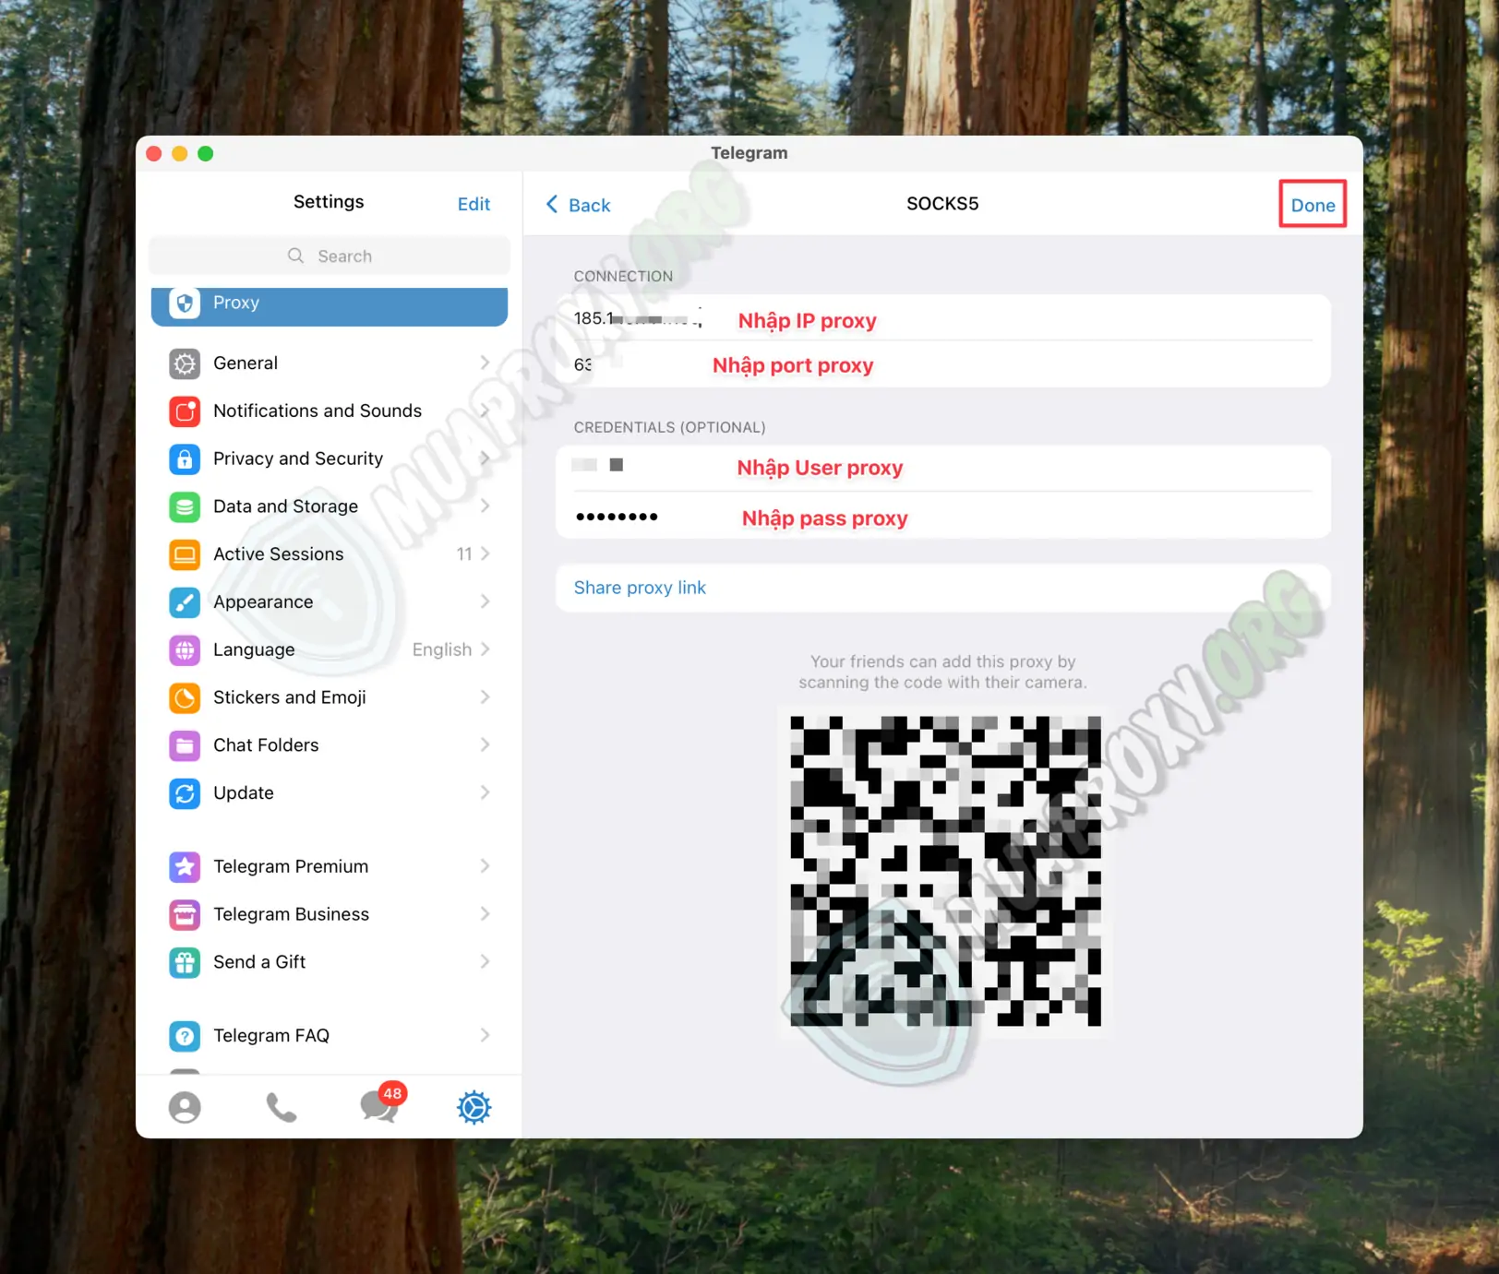Expand the Update chevron
Screen dimensions: 1499x1274
tap(485, 793)
